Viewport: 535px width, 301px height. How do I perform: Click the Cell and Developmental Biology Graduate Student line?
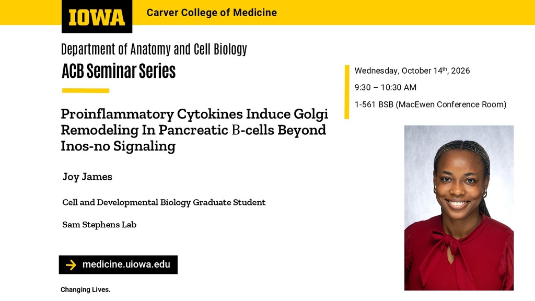164,202
